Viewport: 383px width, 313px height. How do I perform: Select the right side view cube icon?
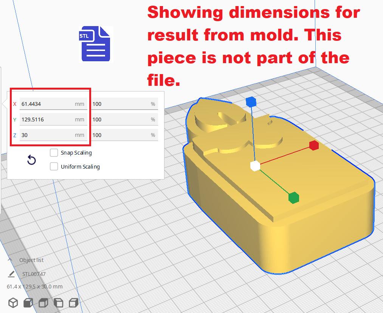pos(73,302)
